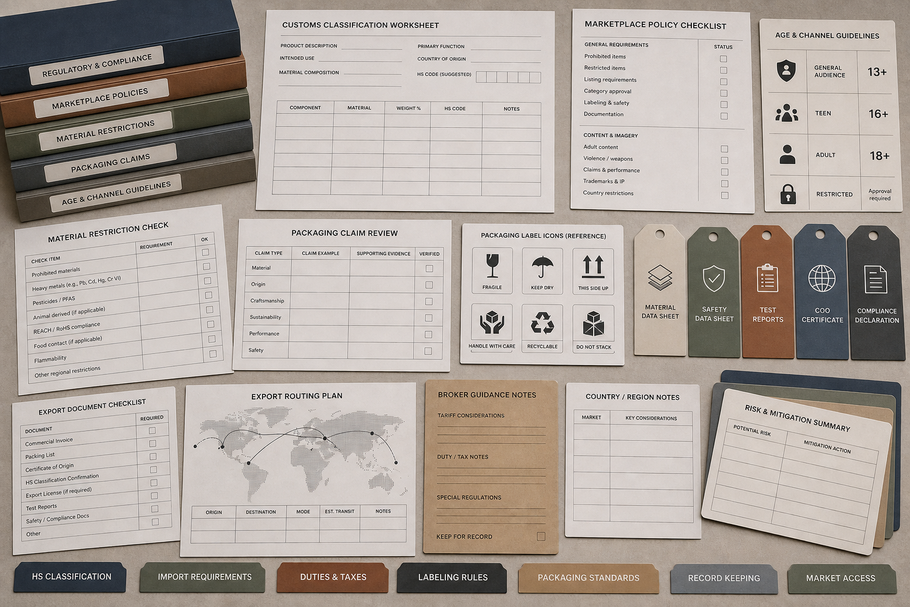Select the COO Certificate globe icon

[822, 279]
